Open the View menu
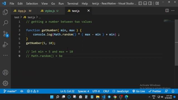The image size is (178, 100). coord(44,4)
